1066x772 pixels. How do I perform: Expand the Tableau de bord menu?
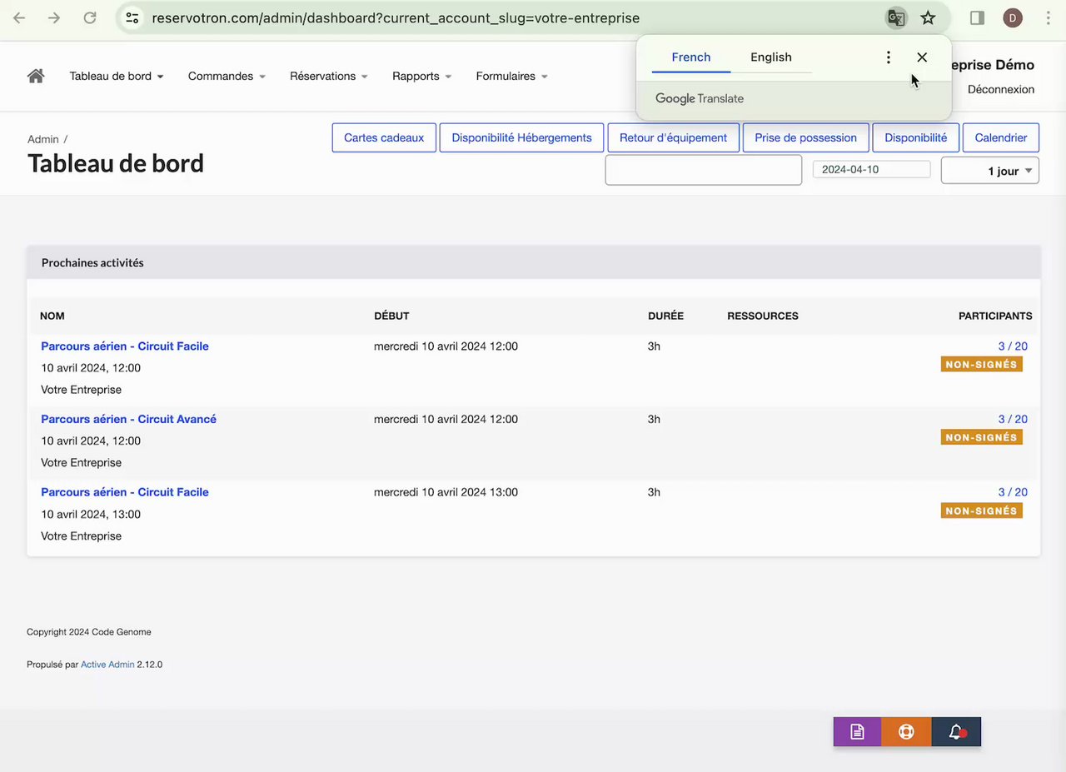(x=116, y=76)
